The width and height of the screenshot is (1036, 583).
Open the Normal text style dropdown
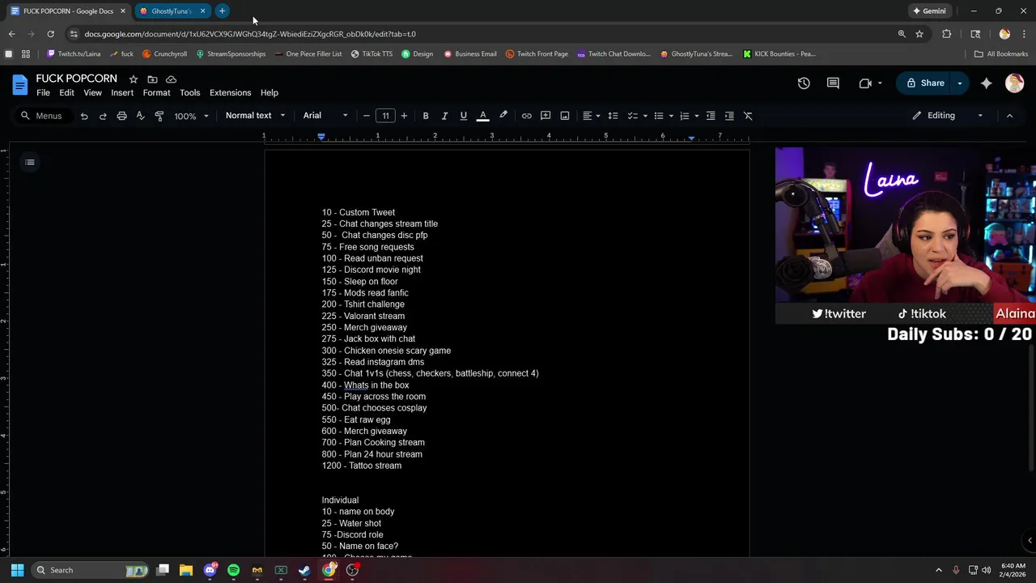255,116
